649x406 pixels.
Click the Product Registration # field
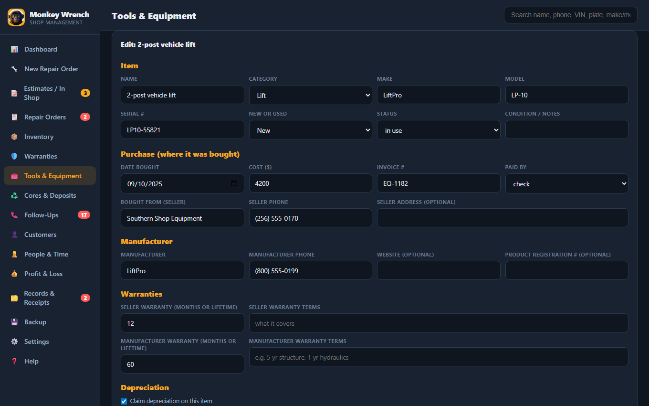(x=567, y=270)
